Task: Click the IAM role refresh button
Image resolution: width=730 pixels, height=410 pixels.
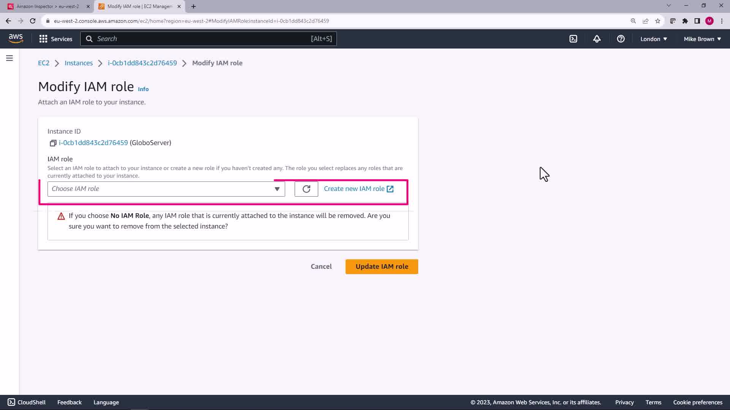Action: [306, 189]
